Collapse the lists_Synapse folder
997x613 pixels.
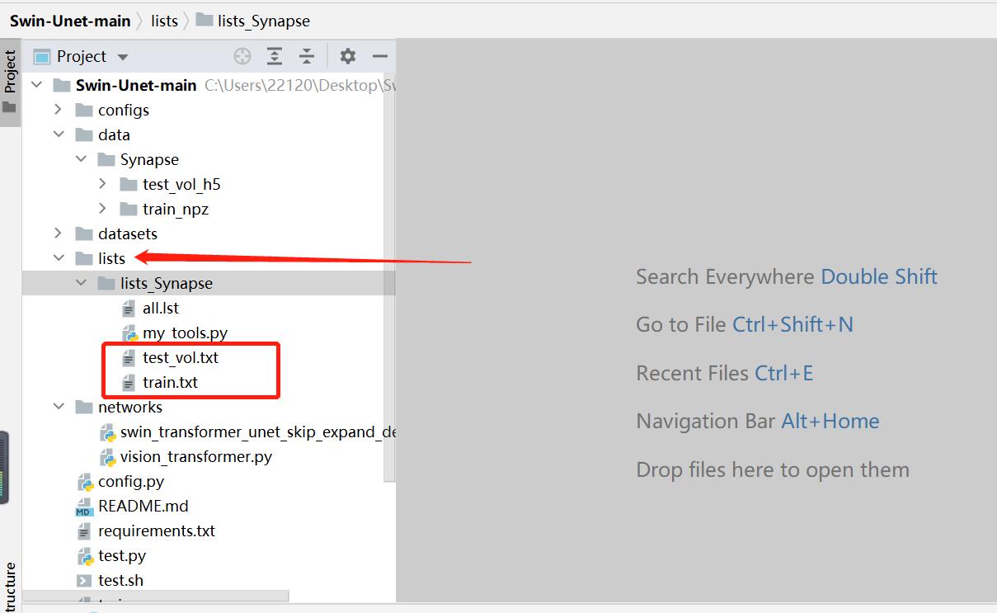tap(81, 283)
